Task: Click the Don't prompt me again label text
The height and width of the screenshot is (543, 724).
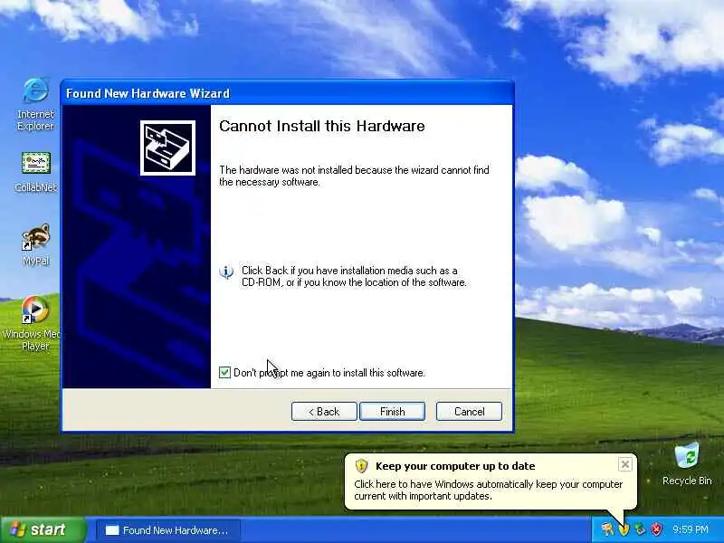Action: [329, 373]
